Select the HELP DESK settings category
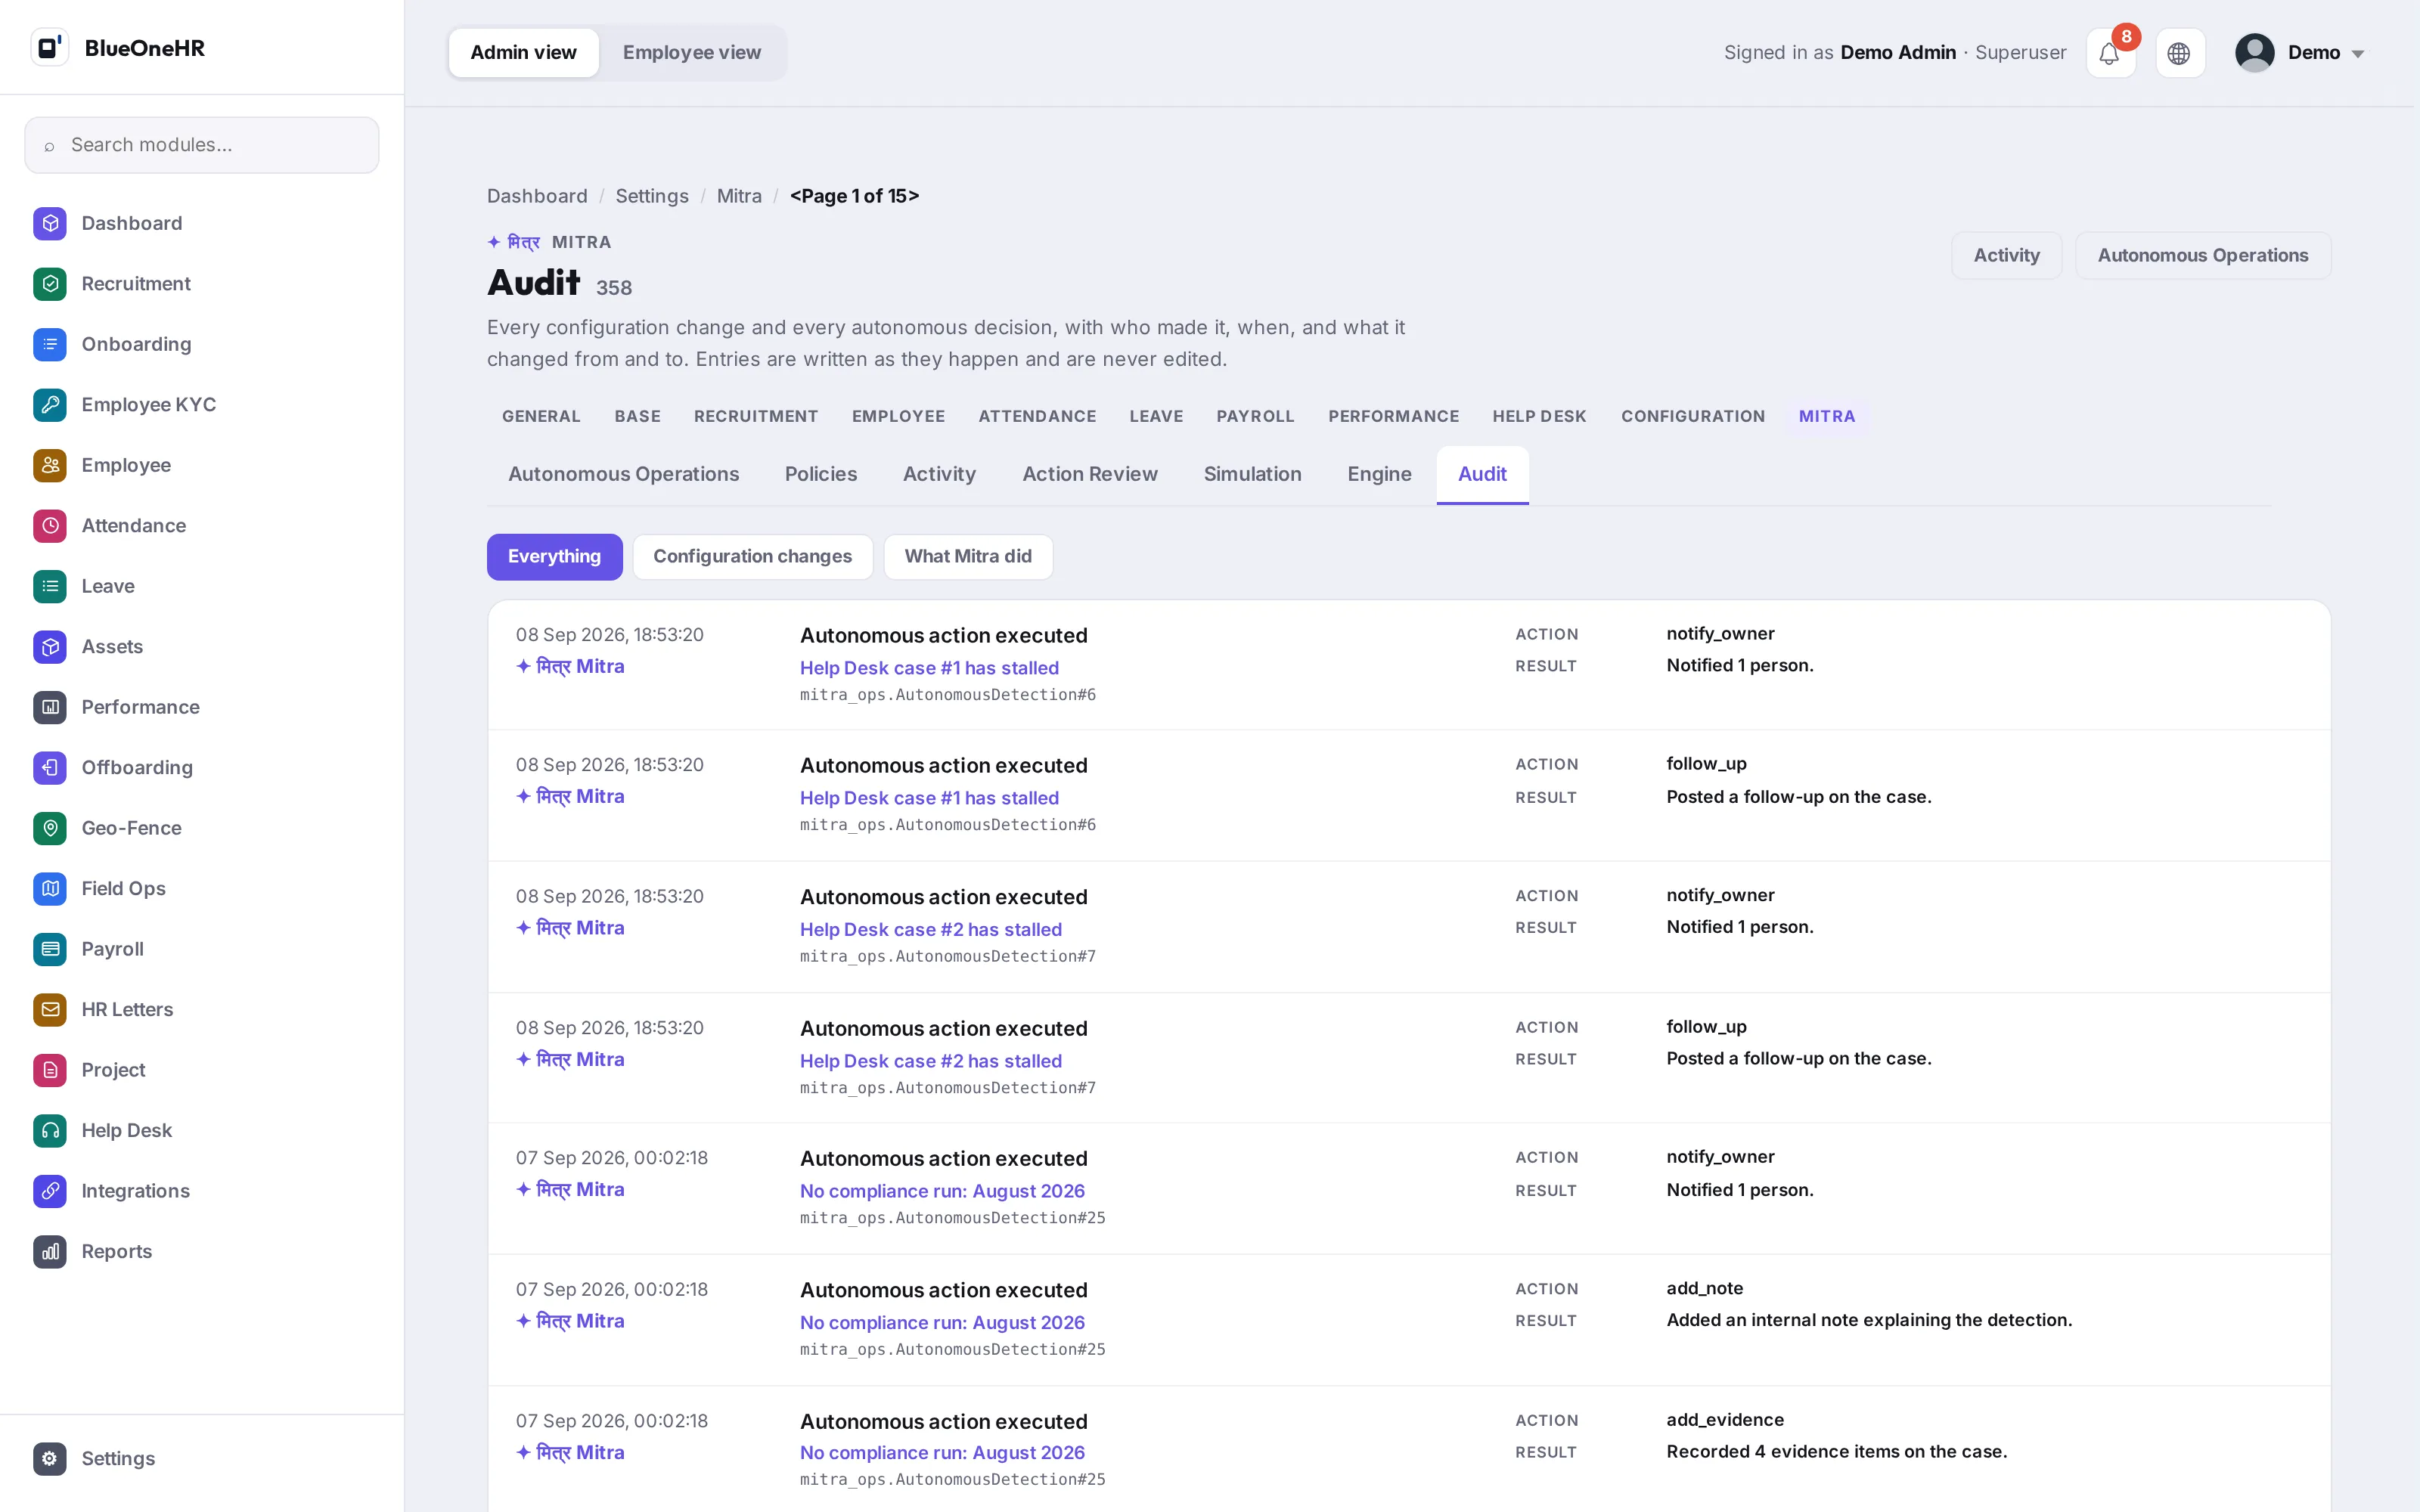 (1539, 417)
